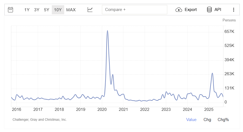
Task: Open the three-dot more options menu
Action: tap(234, 10)
